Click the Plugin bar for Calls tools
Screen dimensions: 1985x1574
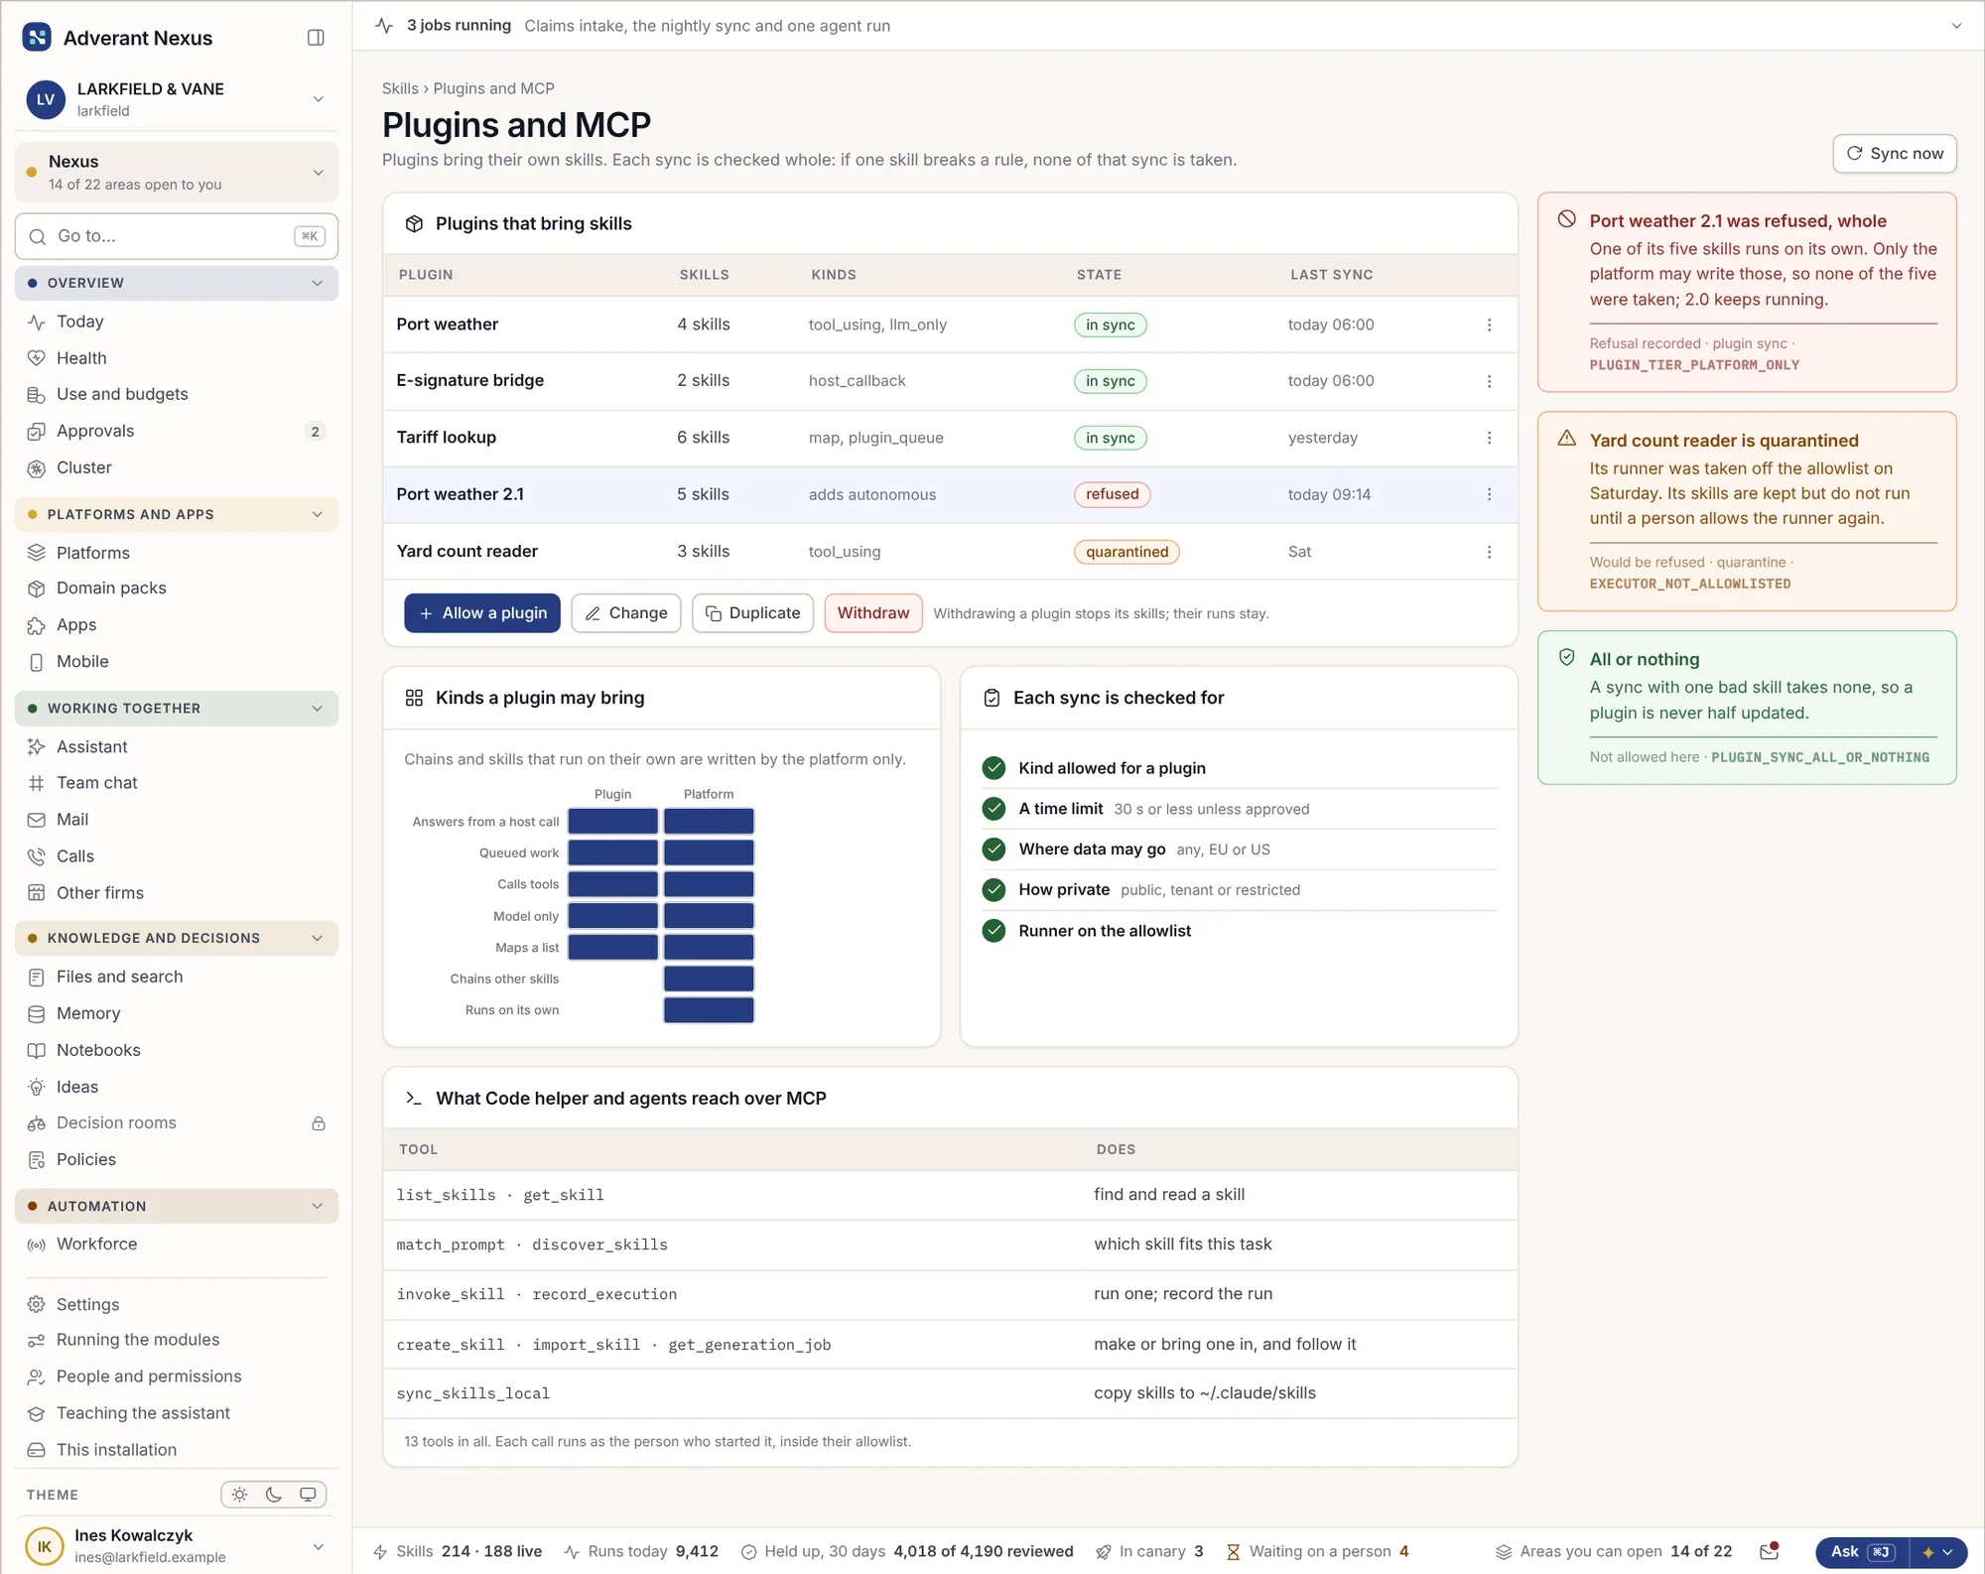coord(613,884)
